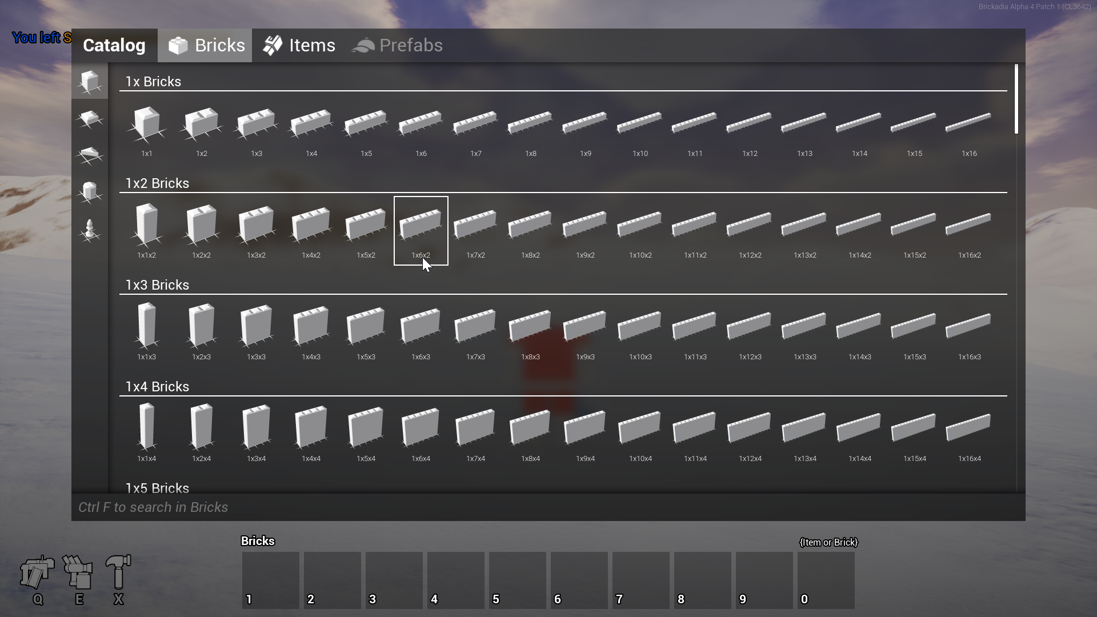This screenshot has height=617, width=1097.
Task: Click the 1x Bricks section heading
Action: coord(153,82)
